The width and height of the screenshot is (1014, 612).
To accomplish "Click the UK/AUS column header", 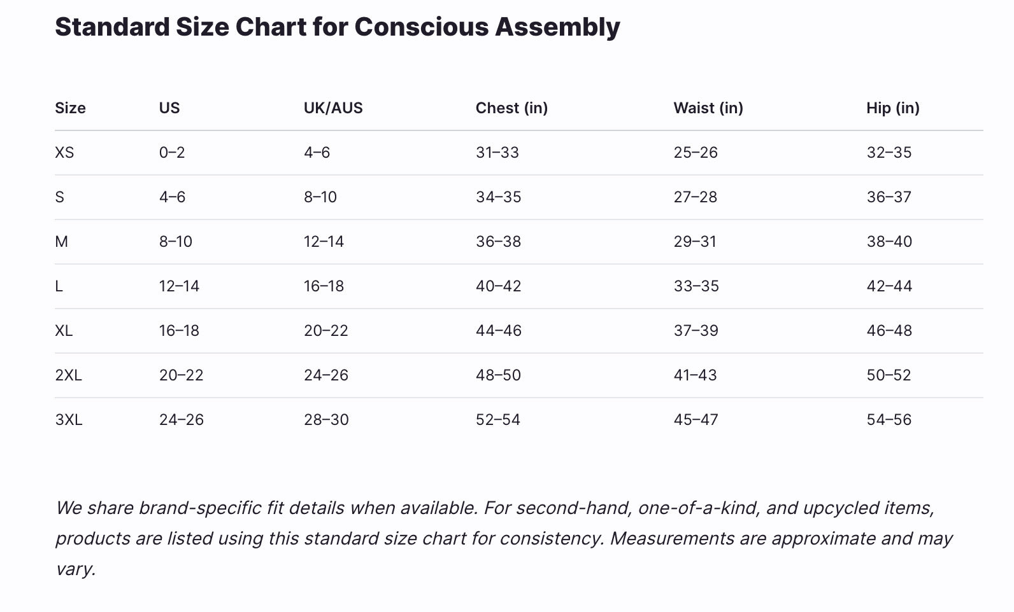I will [333, 108].
